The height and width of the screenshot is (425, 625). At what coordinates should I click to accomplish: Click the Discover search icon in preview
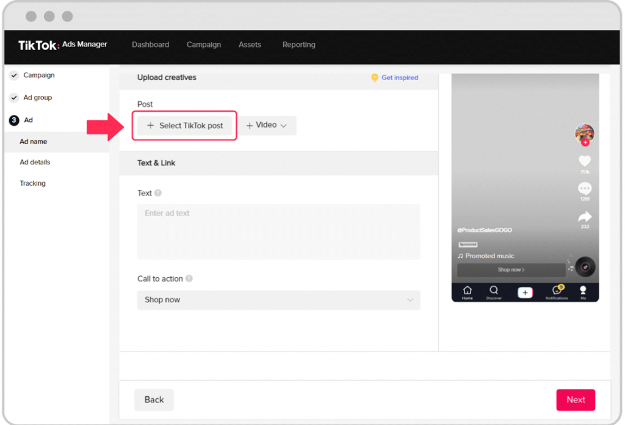point(493,290)
